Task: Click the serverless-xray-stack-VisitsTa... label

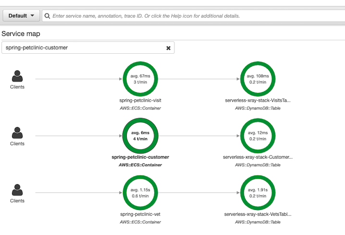Action: tap(258, 100)
